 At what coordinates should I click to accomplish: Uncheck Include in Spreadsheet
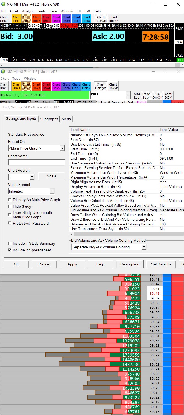coord(10,250)
